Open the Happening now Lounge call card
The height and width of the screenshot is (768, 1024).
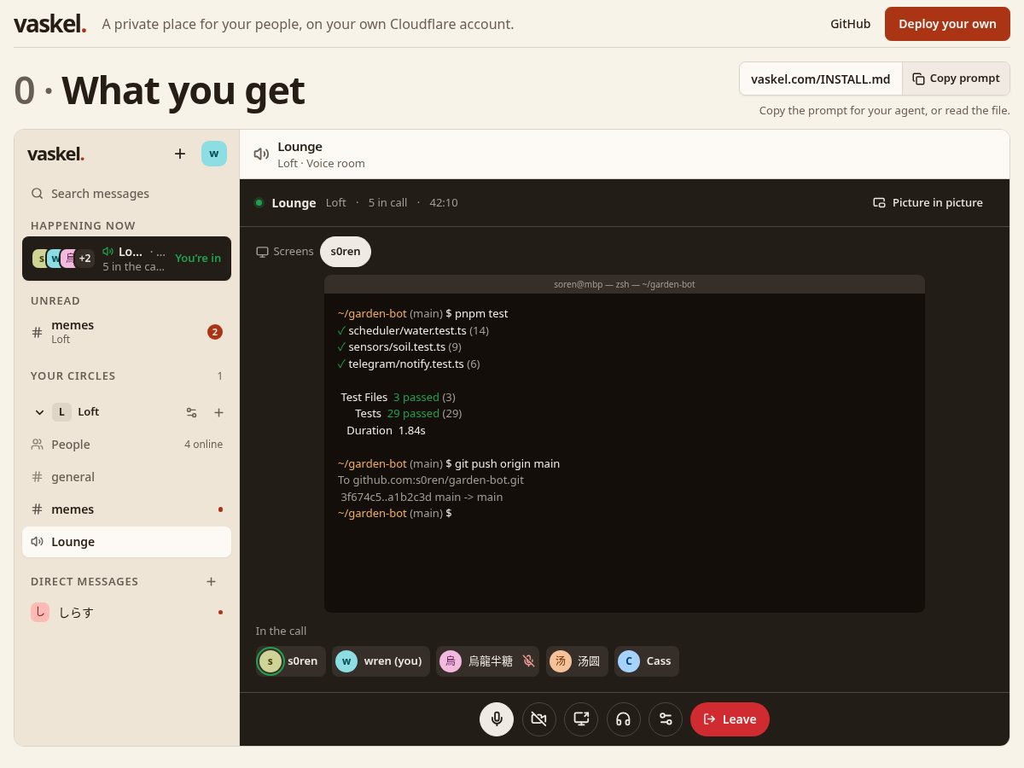point(126,259)
